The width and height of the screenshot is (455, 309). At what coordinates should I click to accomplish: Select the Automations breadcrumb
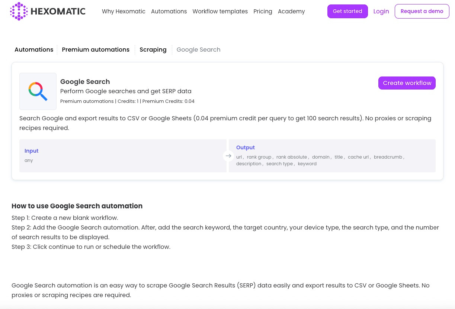click(x=34, y=50)
